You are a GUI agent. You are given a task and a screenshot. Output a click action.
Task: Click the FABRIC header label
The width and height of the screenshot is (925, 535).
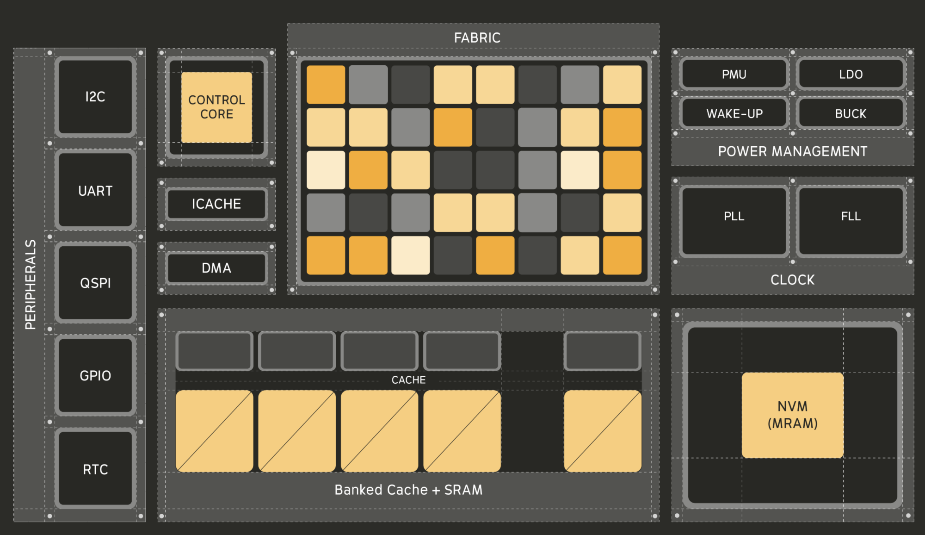477,37
